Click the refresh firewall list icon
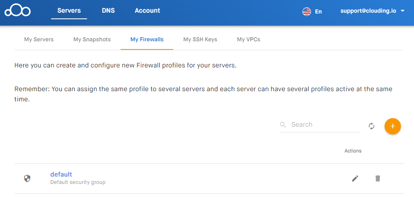This screenshot has height=197, width=414. pos(371,126)
